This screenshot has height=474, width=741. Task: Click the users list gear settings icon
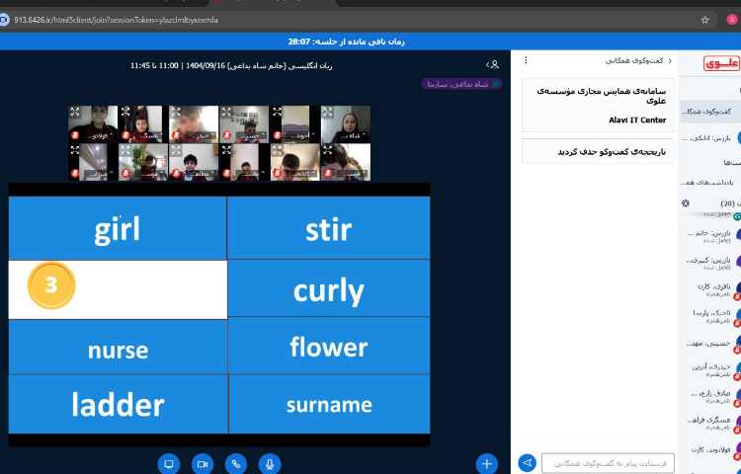click(686, 202)
